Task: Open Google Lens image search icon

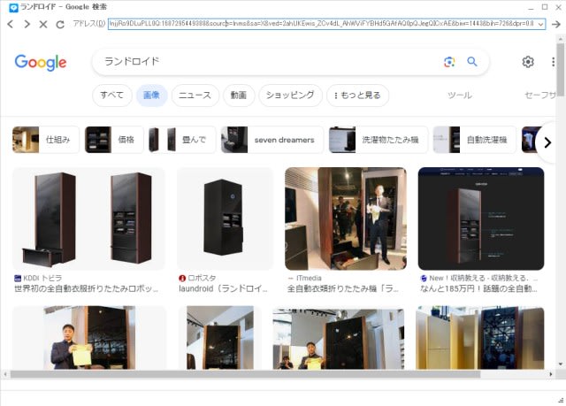Action: [449, 62]
